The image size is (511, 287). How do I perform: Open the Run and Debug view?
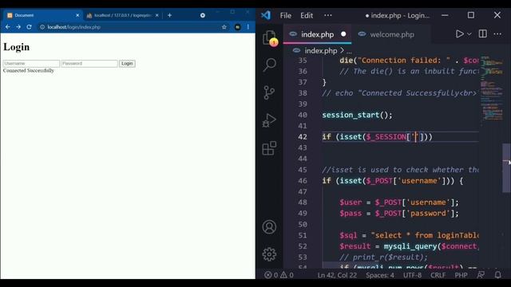[269, 120]
